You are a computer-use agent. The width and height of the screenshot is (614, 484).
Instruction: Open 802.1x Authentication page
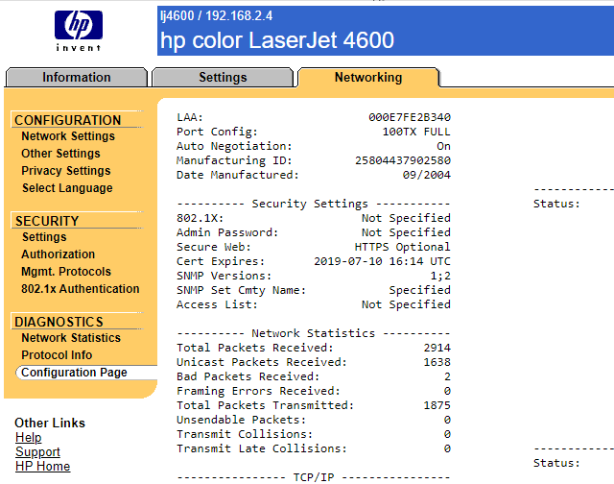coord(81,288)
